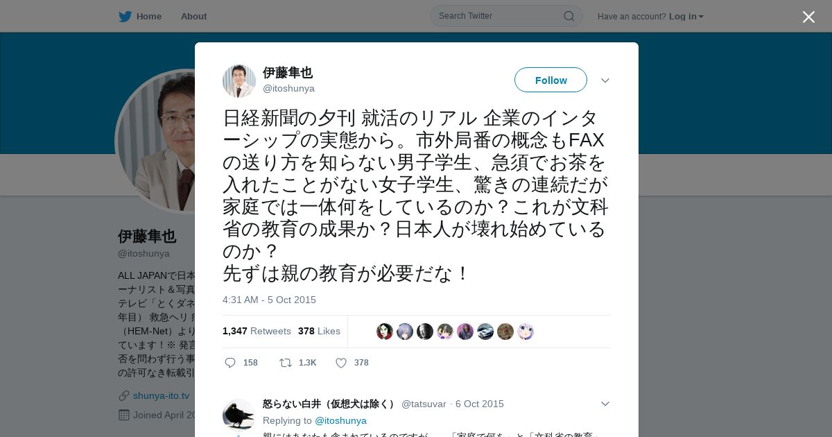Open the shunya-ito.tv website link
The height and width of the screenshot is (437, 832).
point(161,395)
